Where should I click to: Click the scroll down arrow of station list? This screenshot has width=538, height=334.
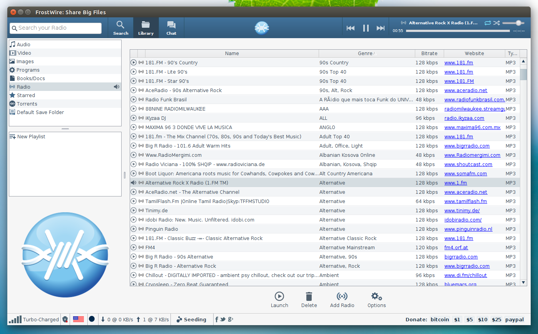pos(523,282)
